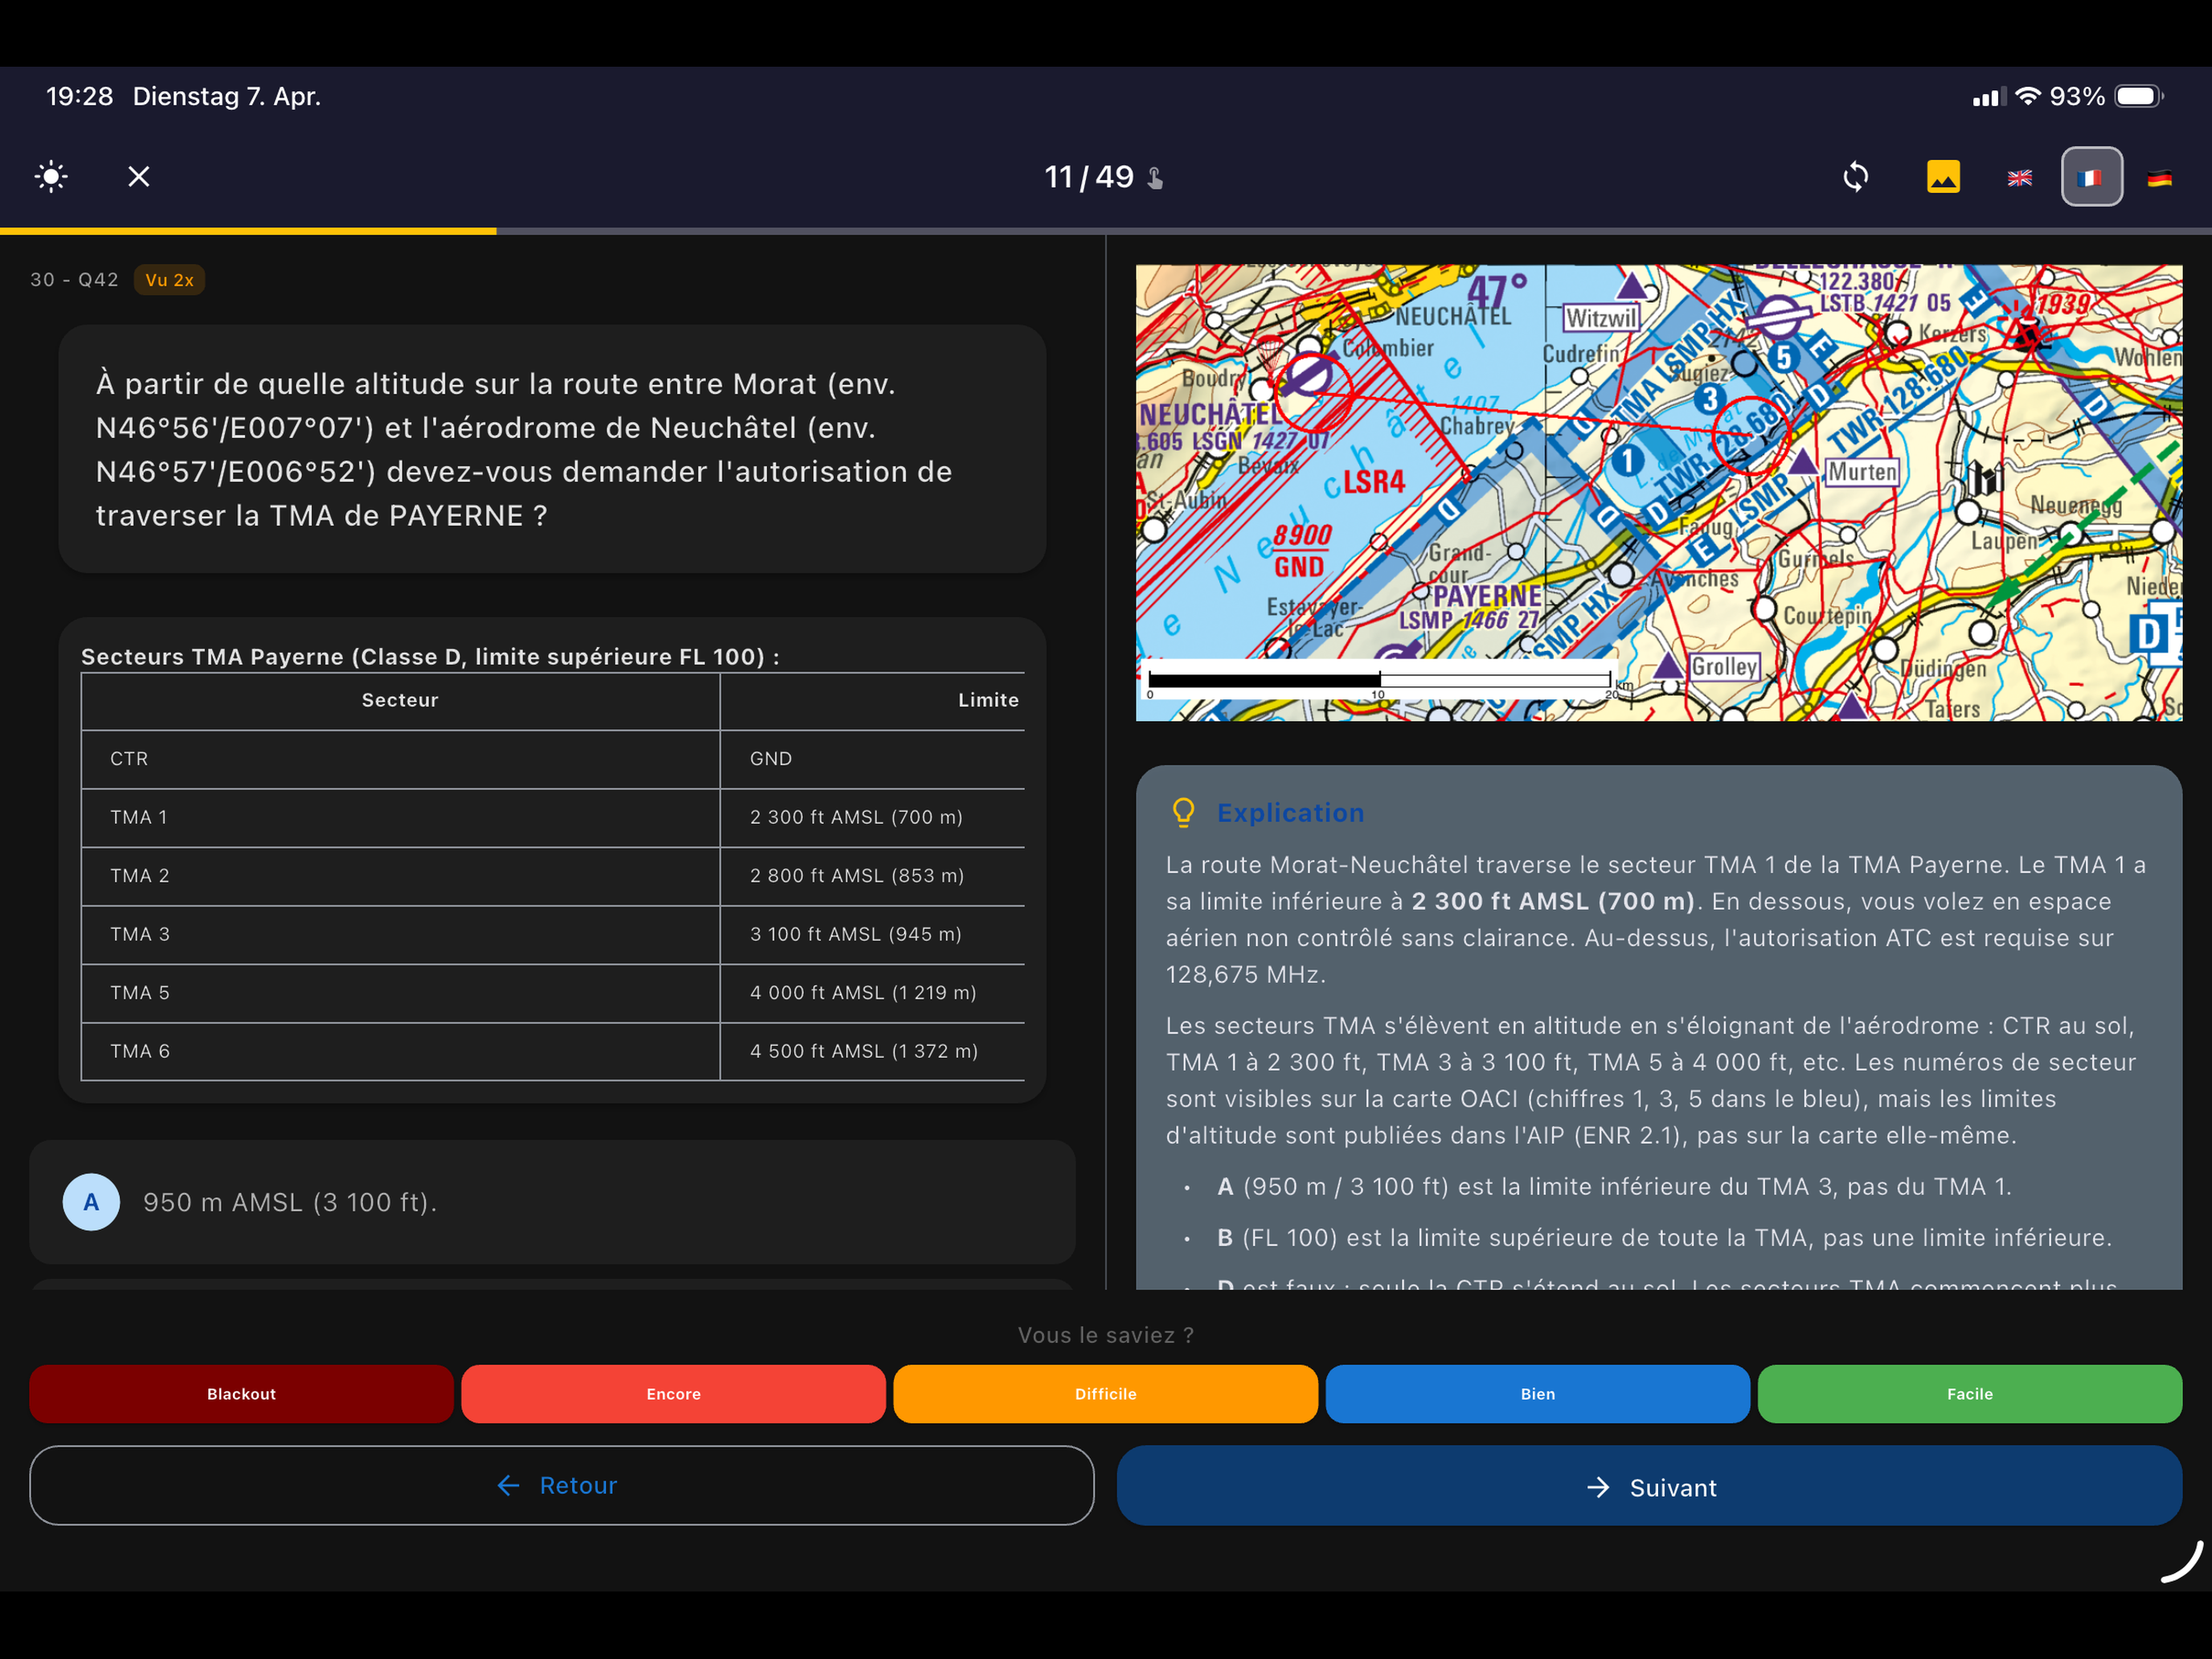Open the yellow image attachment icon
This screenshot has width=2212, height=1659.
[1943, 177]
